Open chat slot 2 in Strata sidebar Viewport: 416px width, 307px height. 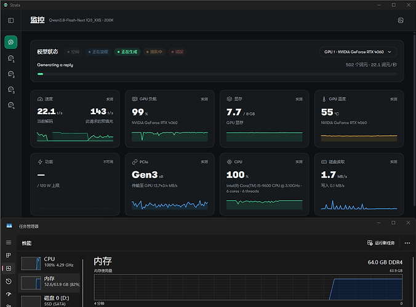[11, 74]
